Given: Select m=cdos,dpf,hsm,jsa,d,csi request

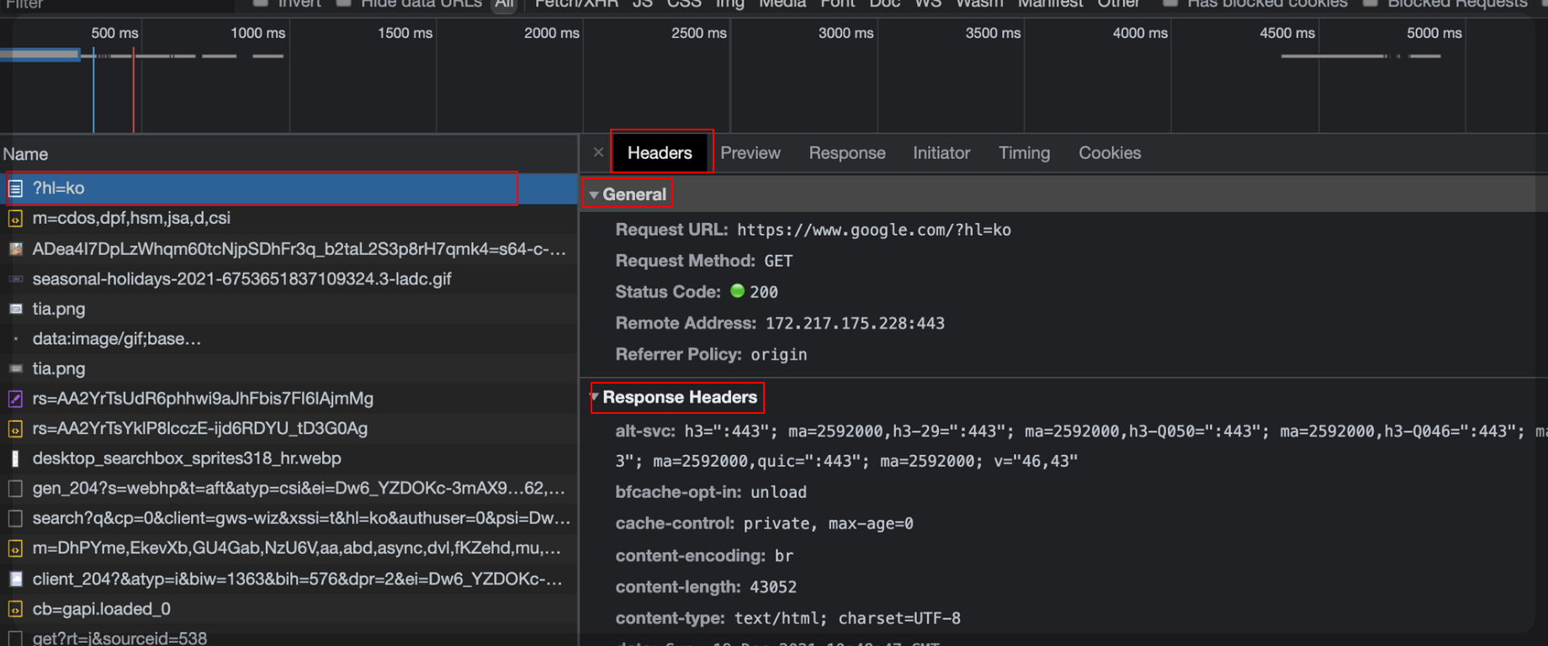Looking at the screenshot, I should (289, 219).
